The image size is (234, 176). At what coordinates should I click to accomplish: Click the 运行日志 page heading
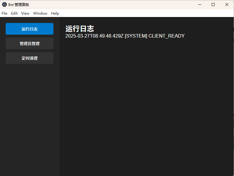point(79,29)
